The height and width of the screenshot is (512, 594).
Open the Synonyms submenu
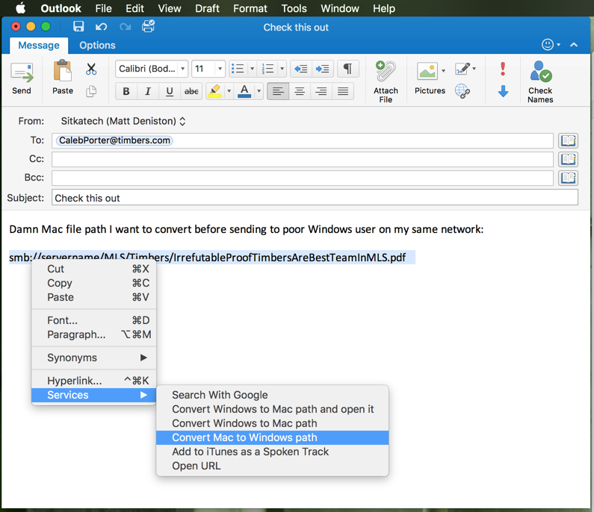pos(93,358)
